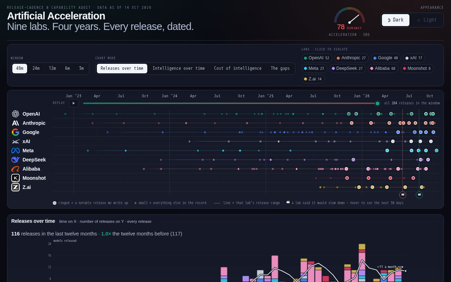This screenshot has height=282, width=451.
Task: Isolate the Z.ai 14 lab chip
Action: pos(313,79)
